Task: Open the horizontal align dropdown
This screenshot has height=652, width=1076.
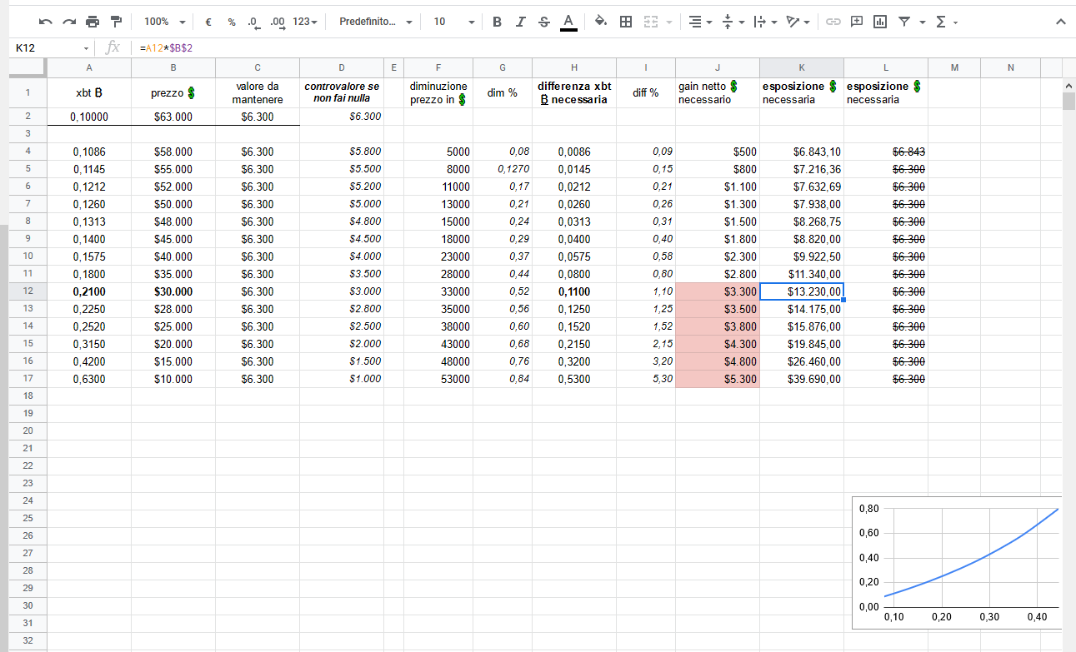Action: tap(700, 22)
